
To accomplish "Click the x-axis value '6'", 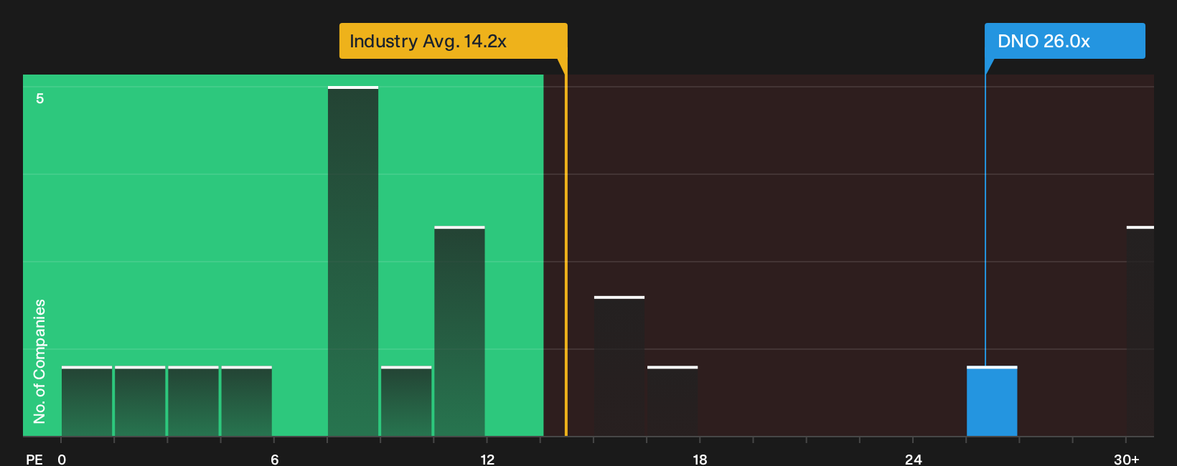I will (x=274, y=460).
